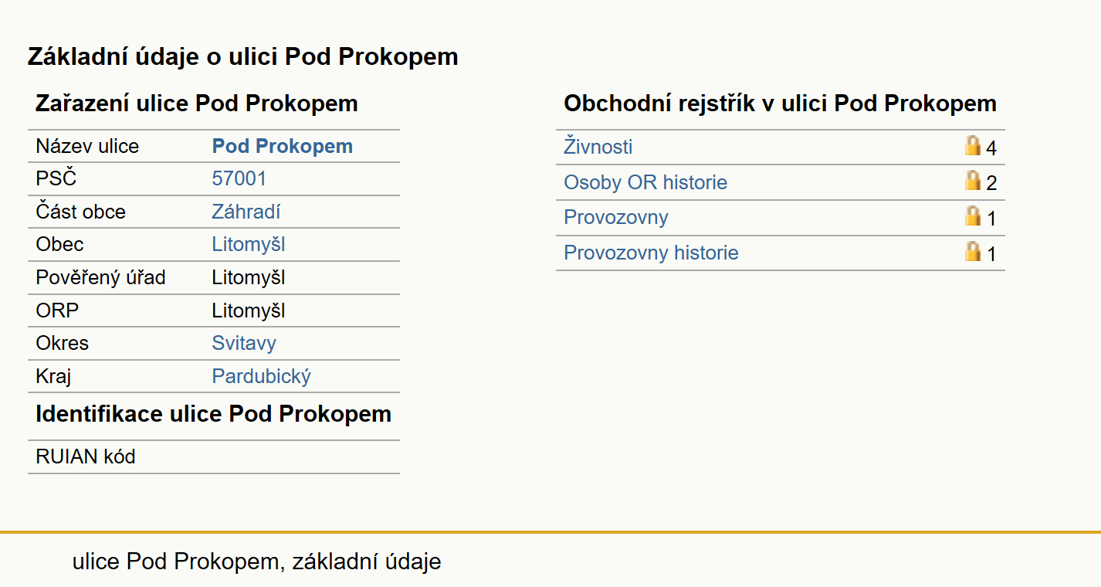
Task: Open the Pardubický region link
Action: [262, 376]
